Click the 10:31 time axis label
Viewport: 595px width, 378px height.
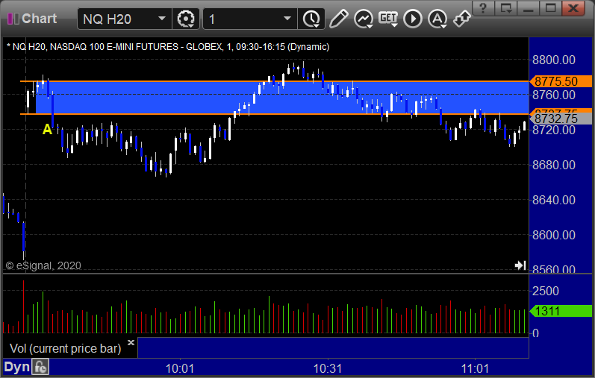pyautogui.click(x=328, y=368)
